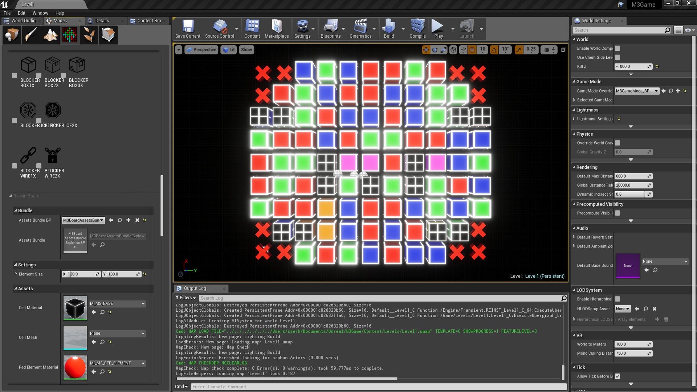Open the Marketplace
Screen dimensions: 697x392
coord(277,29)
